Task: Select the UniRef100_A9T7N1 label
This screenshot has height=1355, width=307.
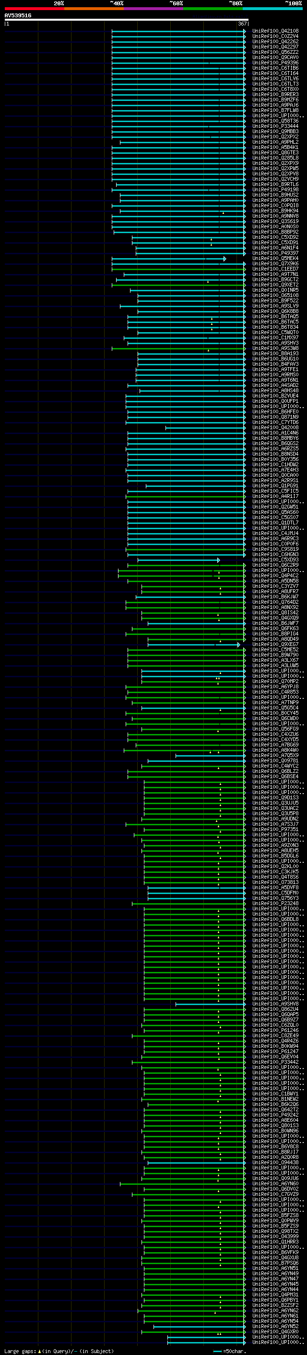Action: click(275, 274)
